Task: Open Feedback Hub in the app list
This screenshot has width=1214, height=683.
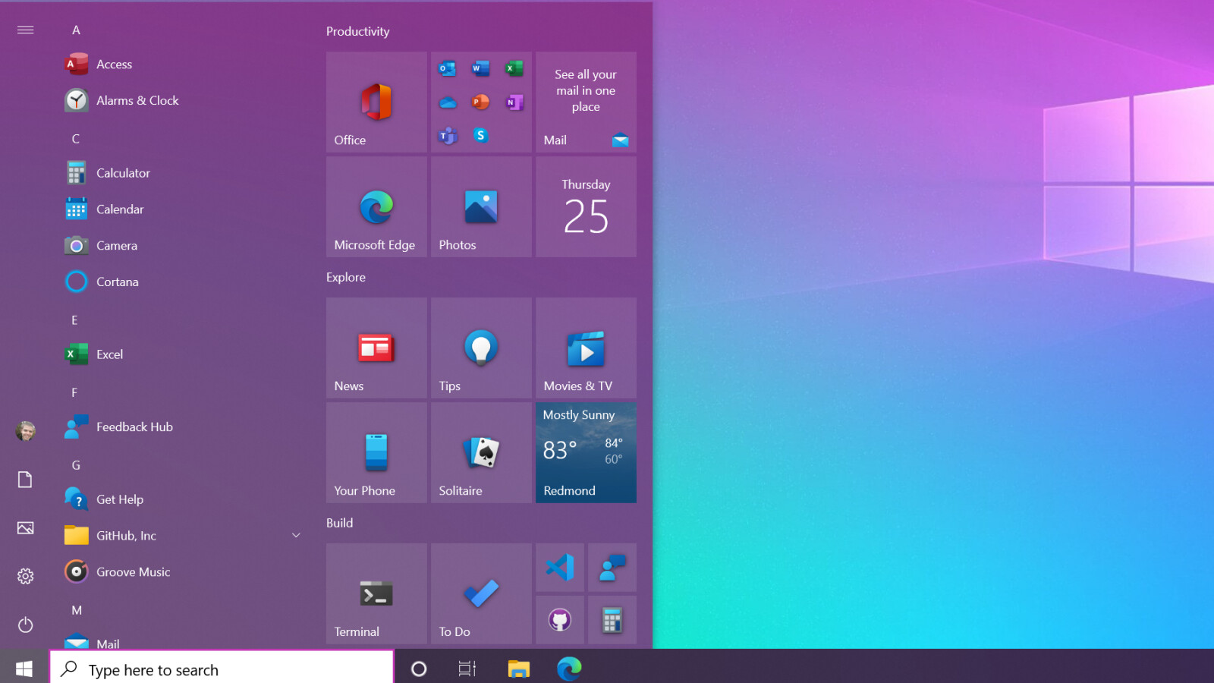Action: coord(182,427)
